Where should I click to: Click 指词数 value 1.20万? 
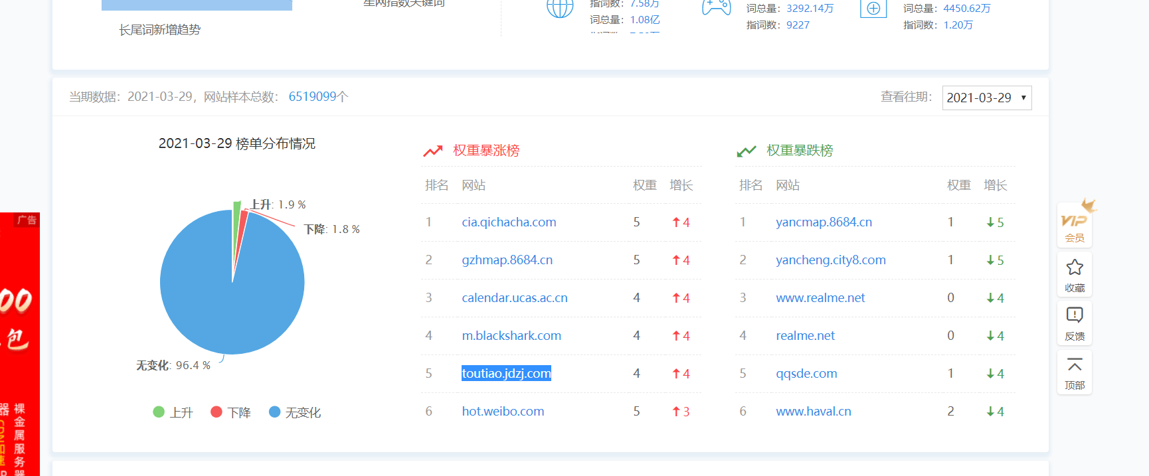pyautogui.click(x=958, y=25)
